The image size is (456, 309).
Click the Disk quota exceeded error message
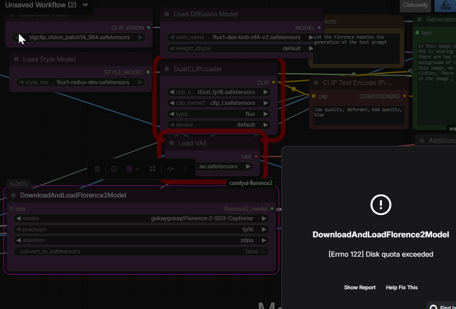pos(381,254)
